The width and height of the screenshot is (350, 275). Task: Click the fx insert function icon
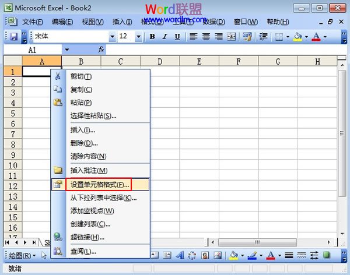point(101,50)
